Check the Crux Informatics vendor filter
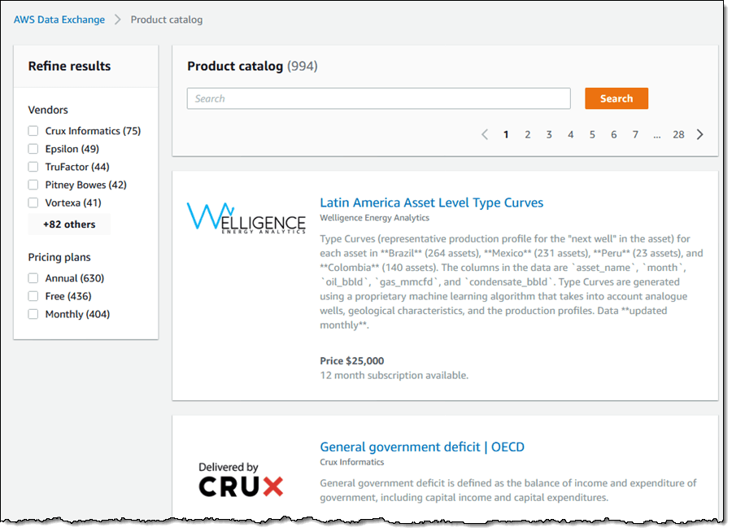Viewport: 732px width, 532px height. tap(33, 131)
